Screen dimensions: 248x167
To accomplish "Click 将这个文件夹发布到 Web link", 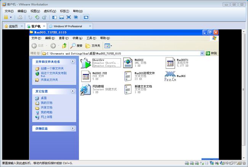I will [x=54, y=74].
